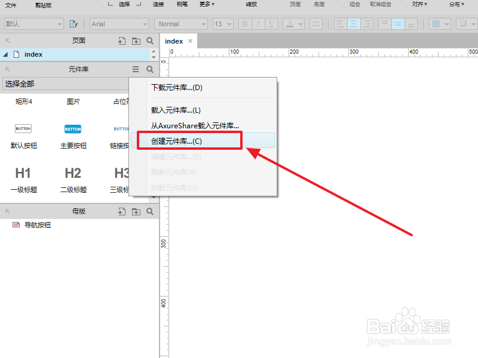Add a new master in 母版 panel
Image resolution: width=478 pixels, height=358 pixels.
point(122,211)
